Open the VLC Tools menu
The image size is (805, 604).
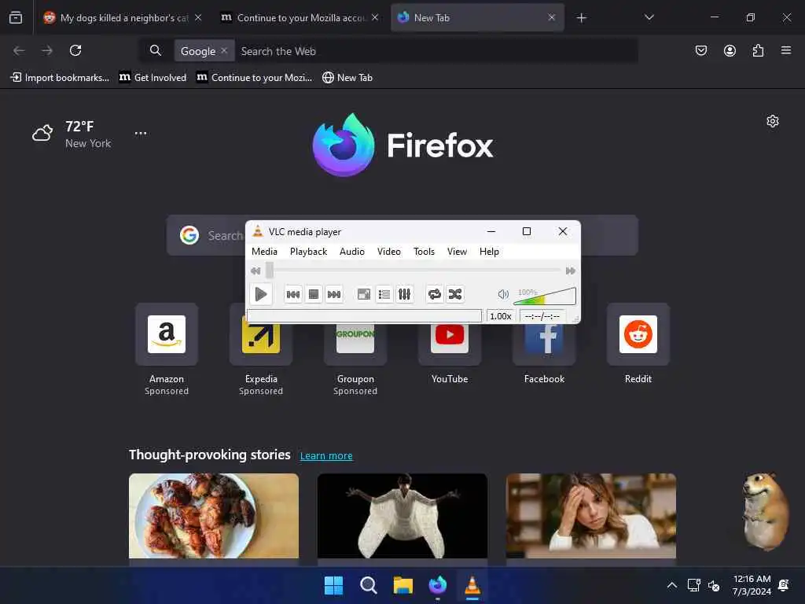pos(424,251)
